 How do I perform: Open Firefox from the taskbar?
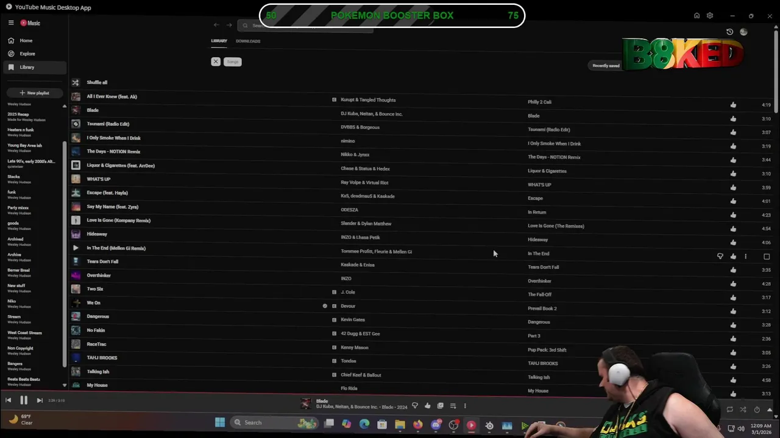(417, 425)
